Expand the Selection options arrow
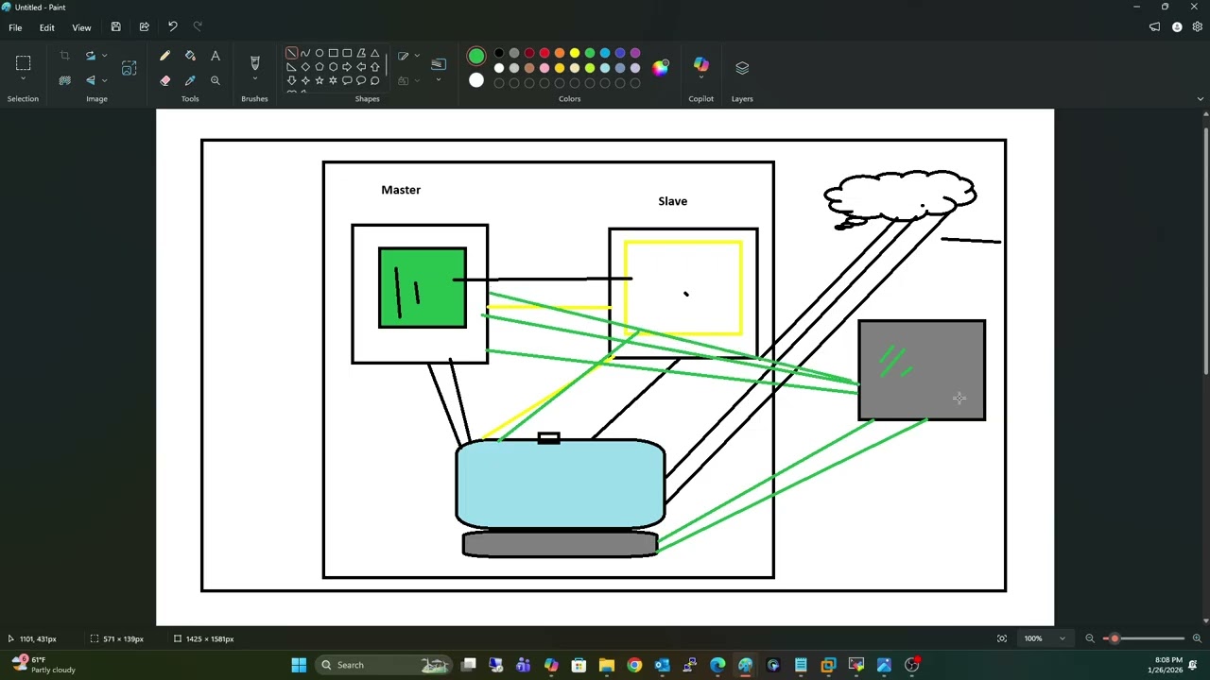The image size is (1210, 680). 24,79
